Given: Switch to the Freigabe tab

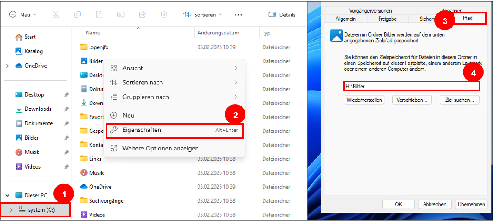Looking at the screenshot, I should (x=387, y=19).
